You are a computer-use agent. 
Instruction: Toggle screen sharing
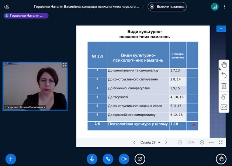click(140, 159)
